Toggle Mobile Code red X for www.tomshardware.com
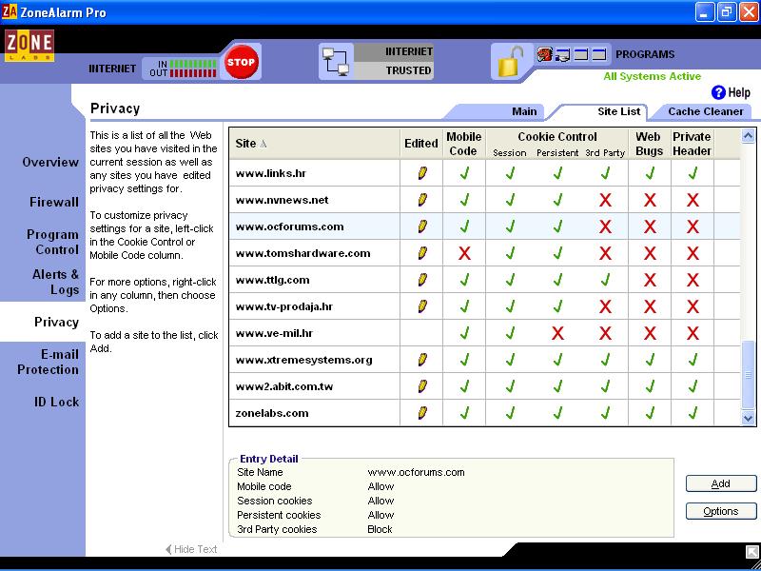This screenshot has width=761, height=571. (x=464, y=253)
